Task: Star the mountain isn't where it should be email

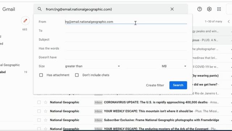Action: point(46,111)
